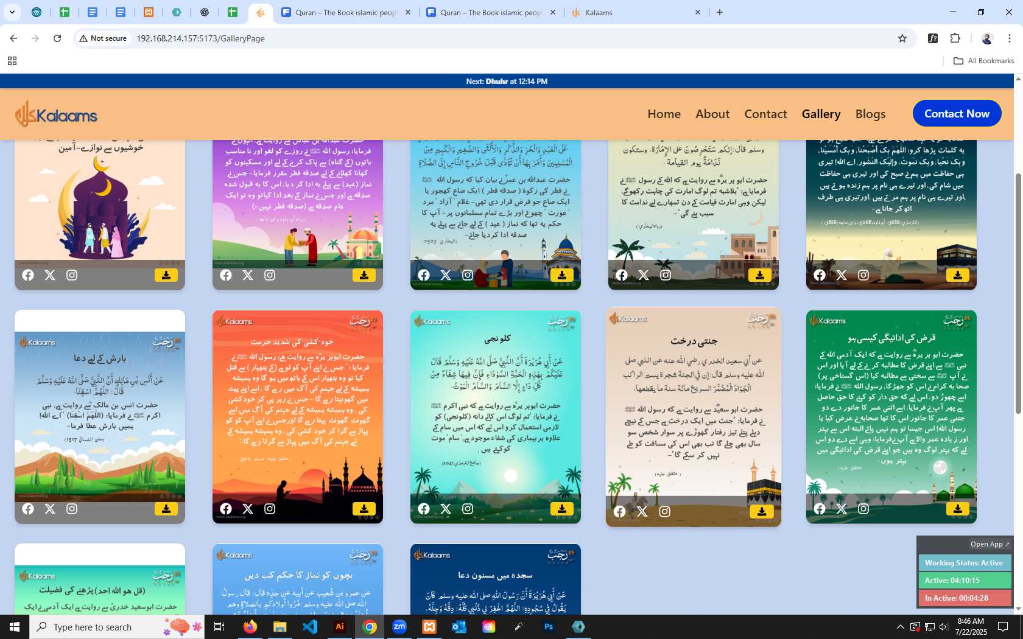This screenshot has width=1023, height=639.
Task: Share the purple moon mosque card on Facebook
Action: tap(28, 275)
